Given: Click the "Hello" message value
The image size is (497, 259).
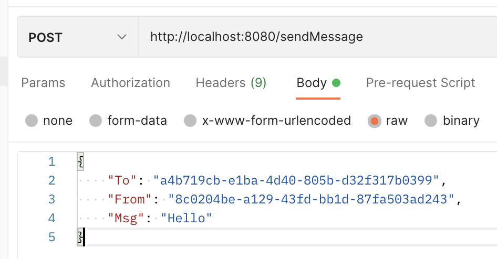Looking at the screenshot, I should (x=187, y=219).
